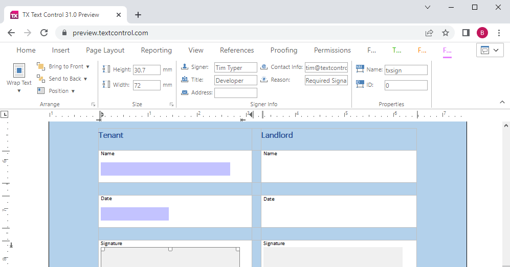Click the Height value field
This screenshot has height=267, width=510.
pyautogui.click(x=146, y=70)
